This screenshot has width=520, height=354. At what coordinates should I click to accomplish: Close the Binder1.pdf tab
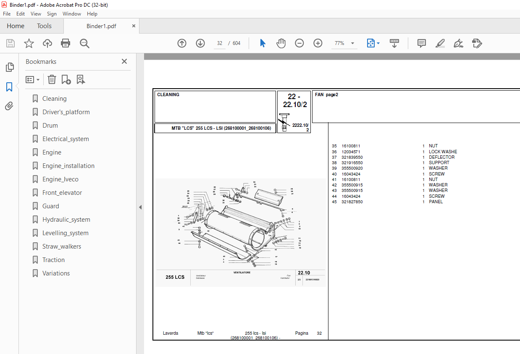click(134, 26)
